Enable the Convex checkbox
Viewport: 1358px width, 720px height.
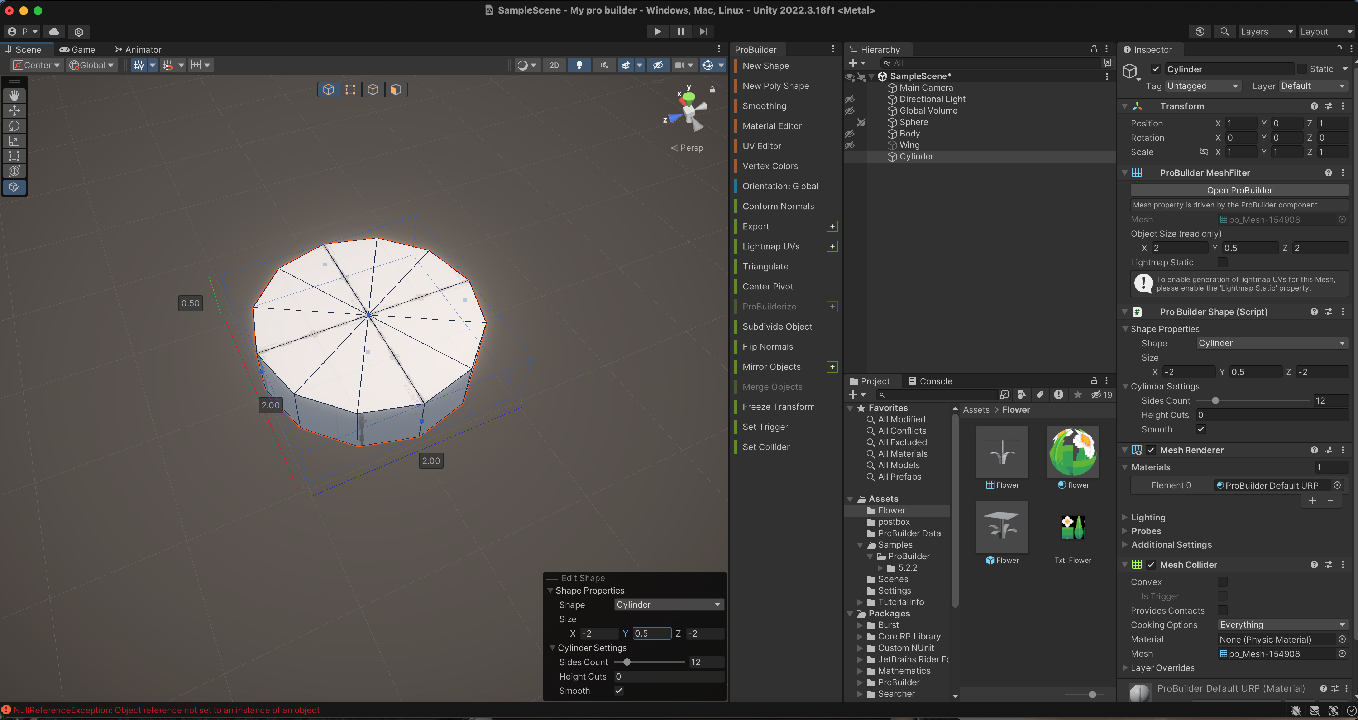1223,581
